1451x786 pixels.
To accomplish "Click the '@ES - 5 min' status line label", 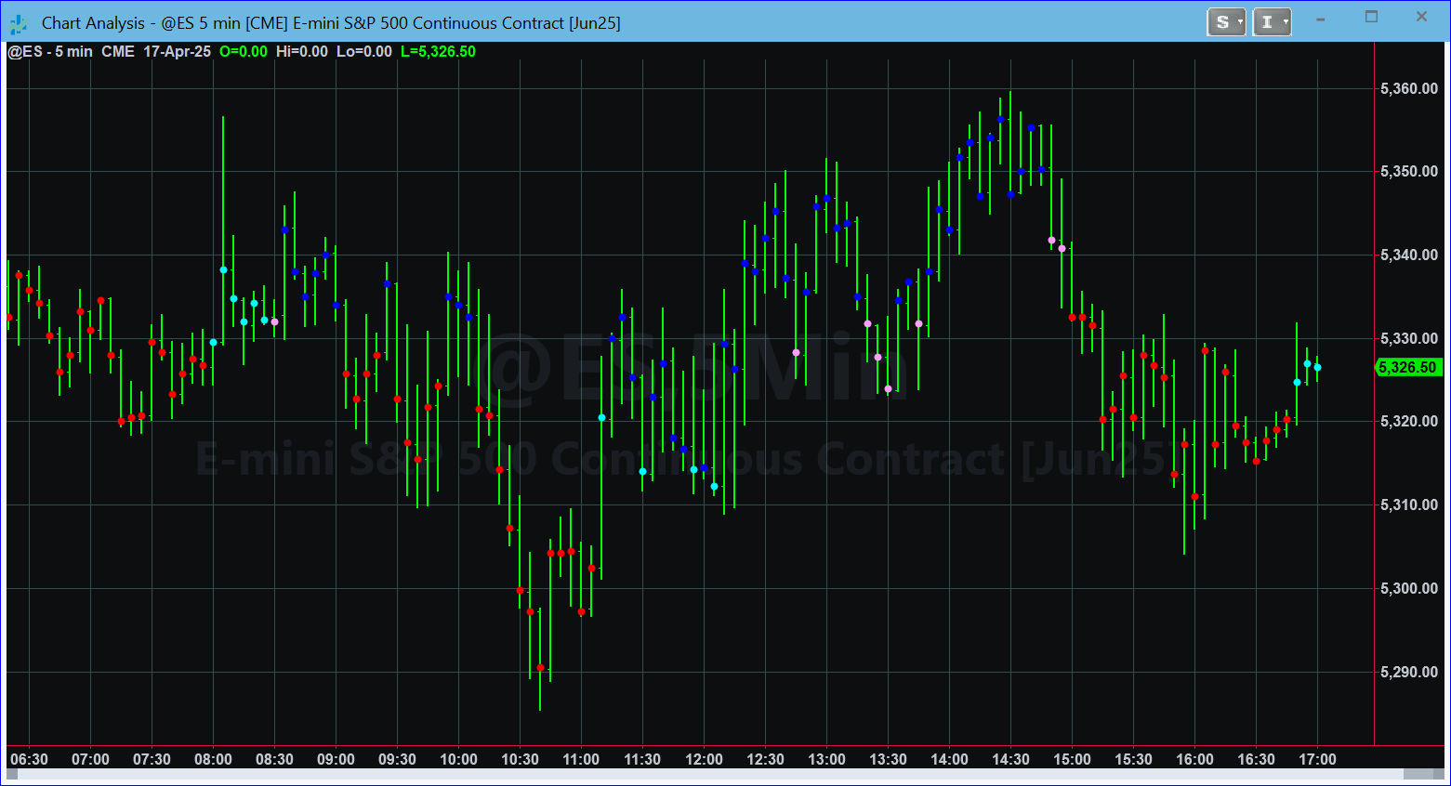I will click(x=50, y=52).
